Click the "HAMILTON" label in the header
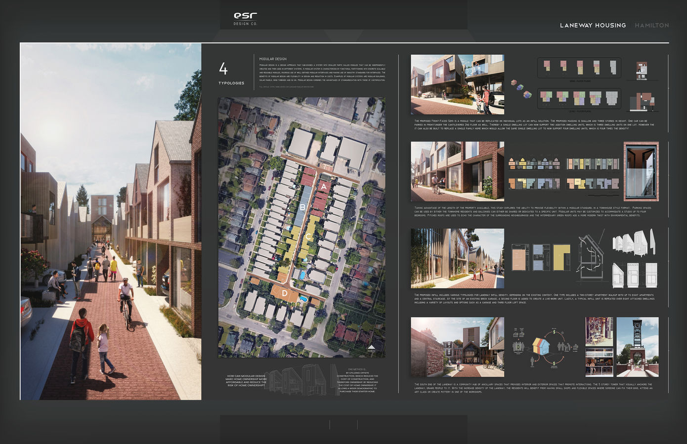Screen dimensions: 687x444 coord(652,25)
